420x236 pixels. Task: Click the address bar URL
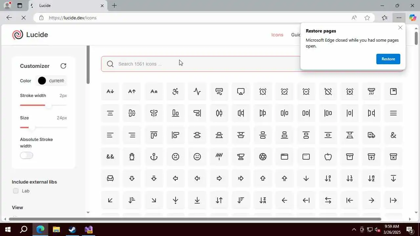tap(73, 18)
